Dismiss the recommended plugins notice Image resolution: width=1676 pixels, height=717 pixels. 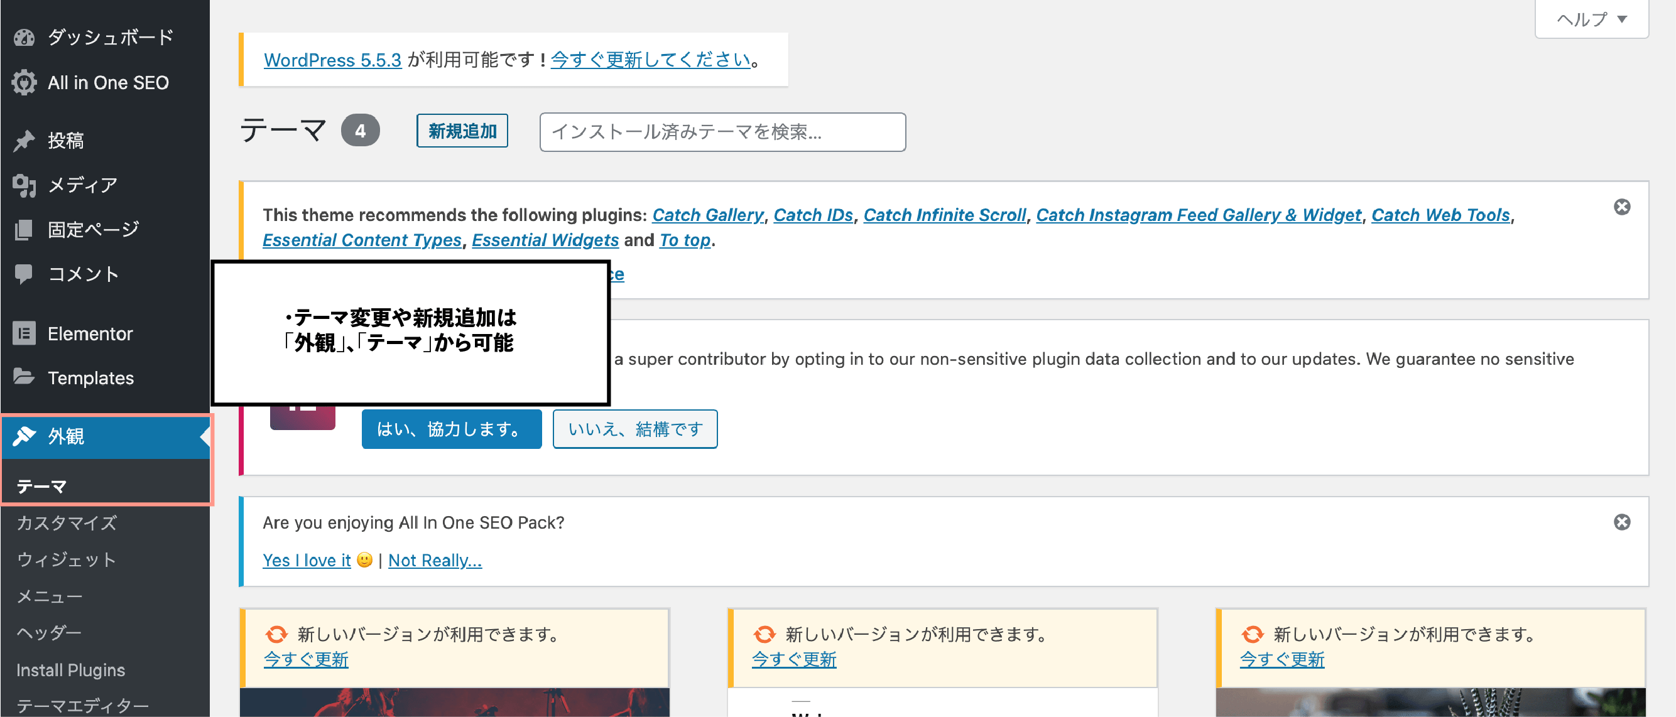[1622, 207]
